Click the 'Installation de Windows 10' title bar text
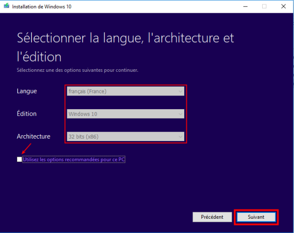This screenshot has height=233, width=294. (38, 6)
